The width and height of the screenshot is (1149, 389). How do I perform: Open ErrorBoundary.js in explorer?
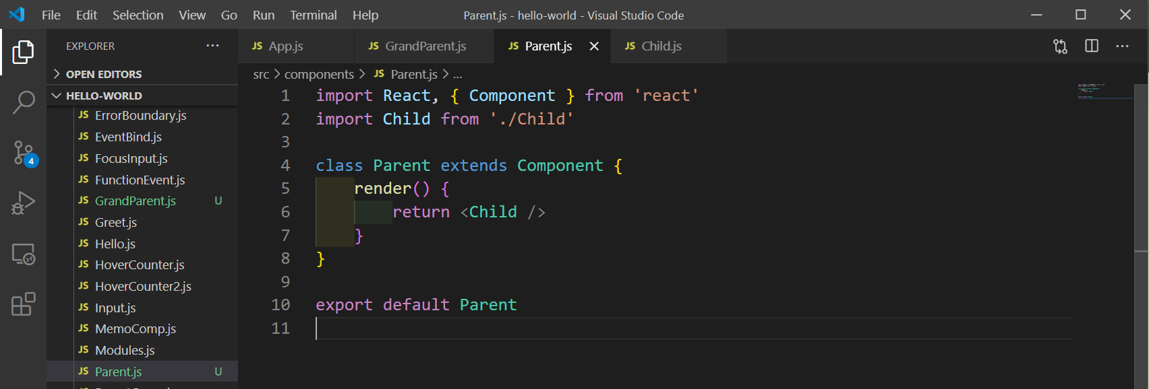tap(142, 115)
